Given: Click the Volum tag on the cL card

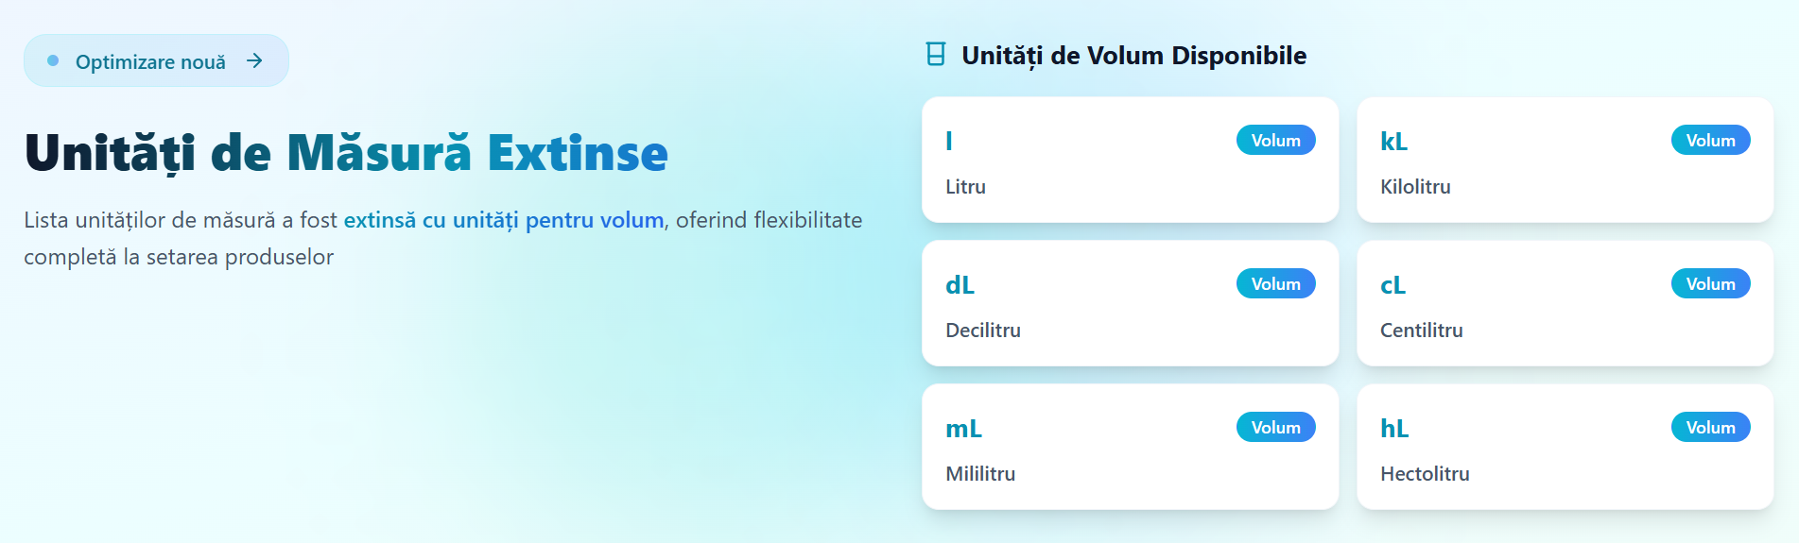Looking at the screenshot, I should point(1711,283).
